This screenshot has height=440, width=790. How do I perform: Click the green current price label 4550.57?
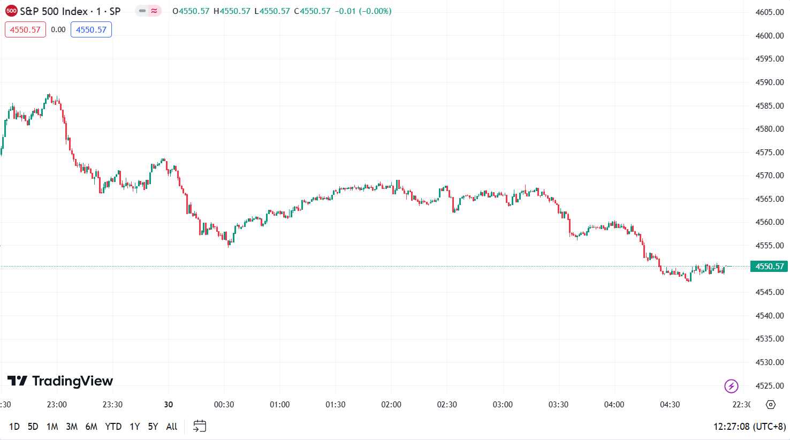[769, 266]
